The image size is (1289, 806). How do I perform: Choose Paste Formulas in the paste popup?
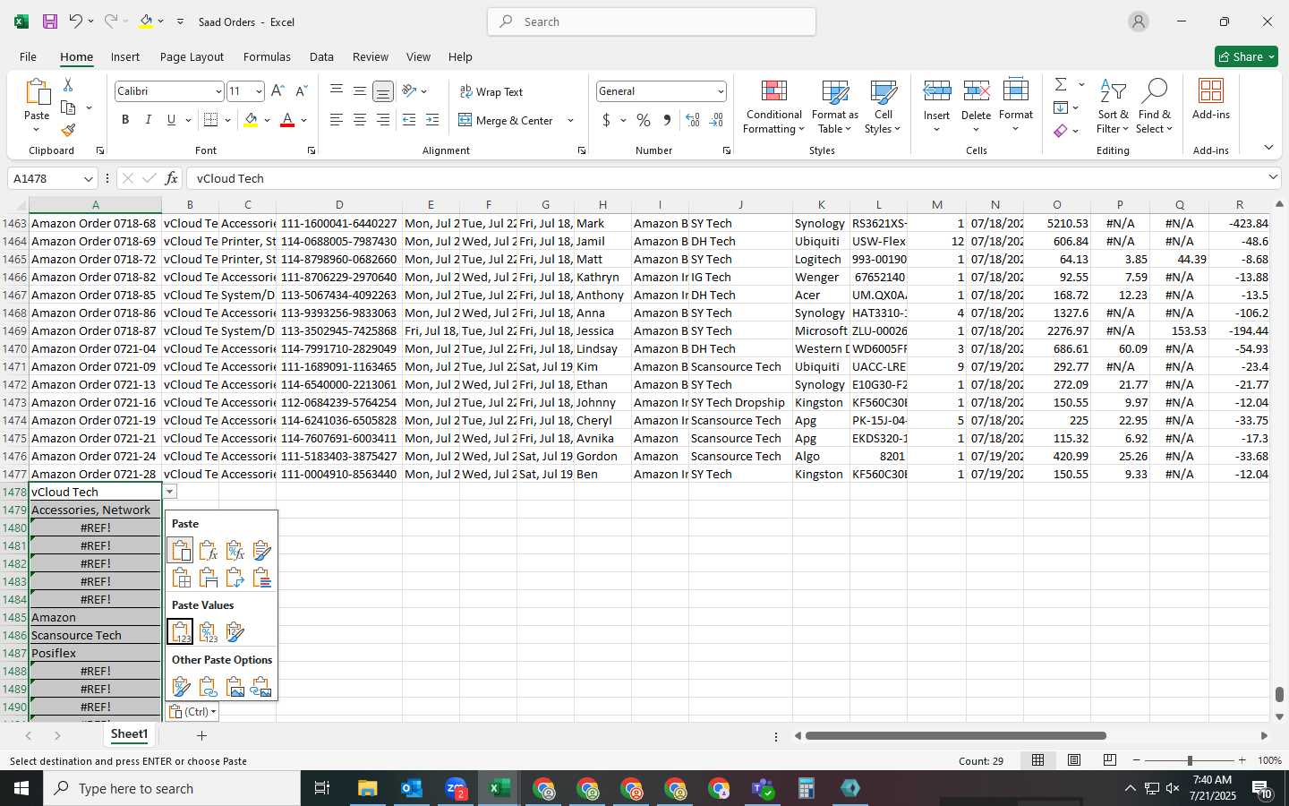pyautogui.click(x=208, y=550)
